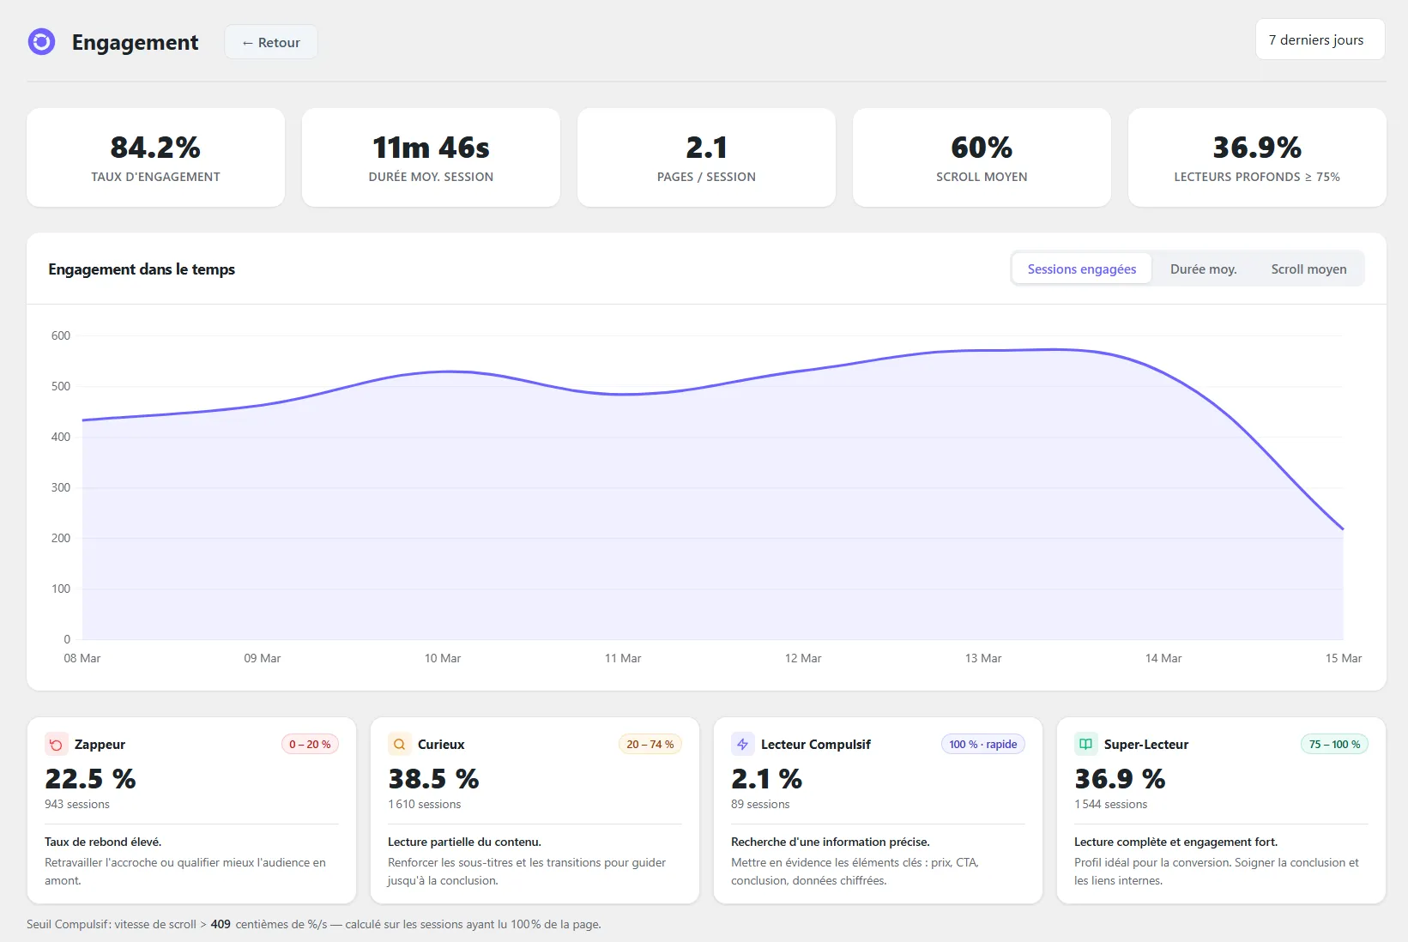Click the "100 % · rapide" badge
This screenshot has height=942, width=1408.
(x=982, y=744)
